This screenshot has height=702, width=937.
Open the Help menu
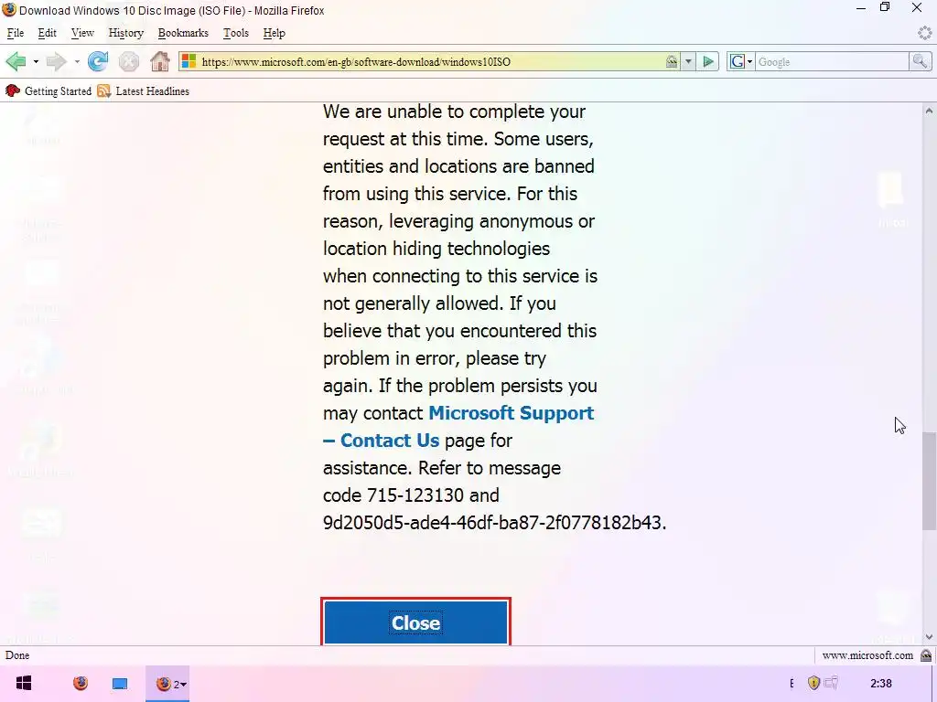point(274,33)
